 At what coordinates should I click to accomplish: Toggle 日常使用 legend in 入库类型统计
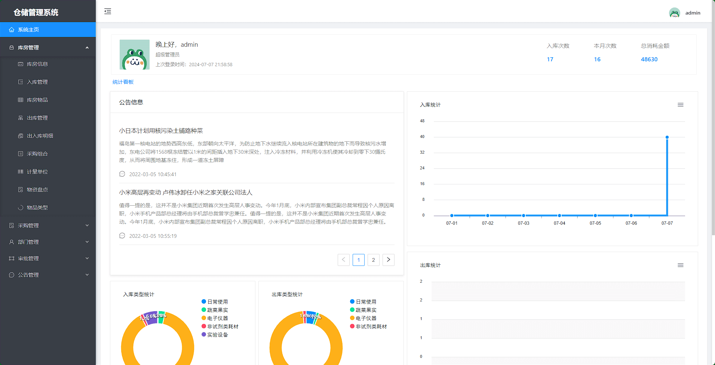[x=215, y=302]
